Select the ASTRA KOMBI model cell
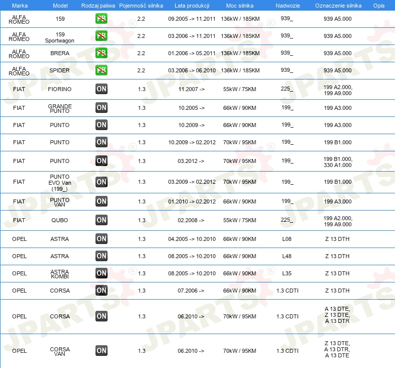The image size is (395, 368). [60, 274]
